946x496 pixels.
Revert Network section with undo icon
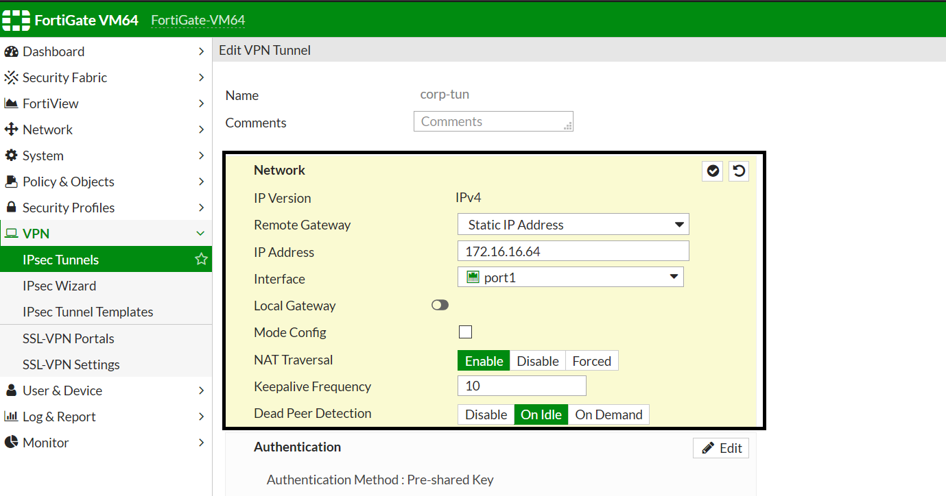pyautogui.click(x=739, y=171)
